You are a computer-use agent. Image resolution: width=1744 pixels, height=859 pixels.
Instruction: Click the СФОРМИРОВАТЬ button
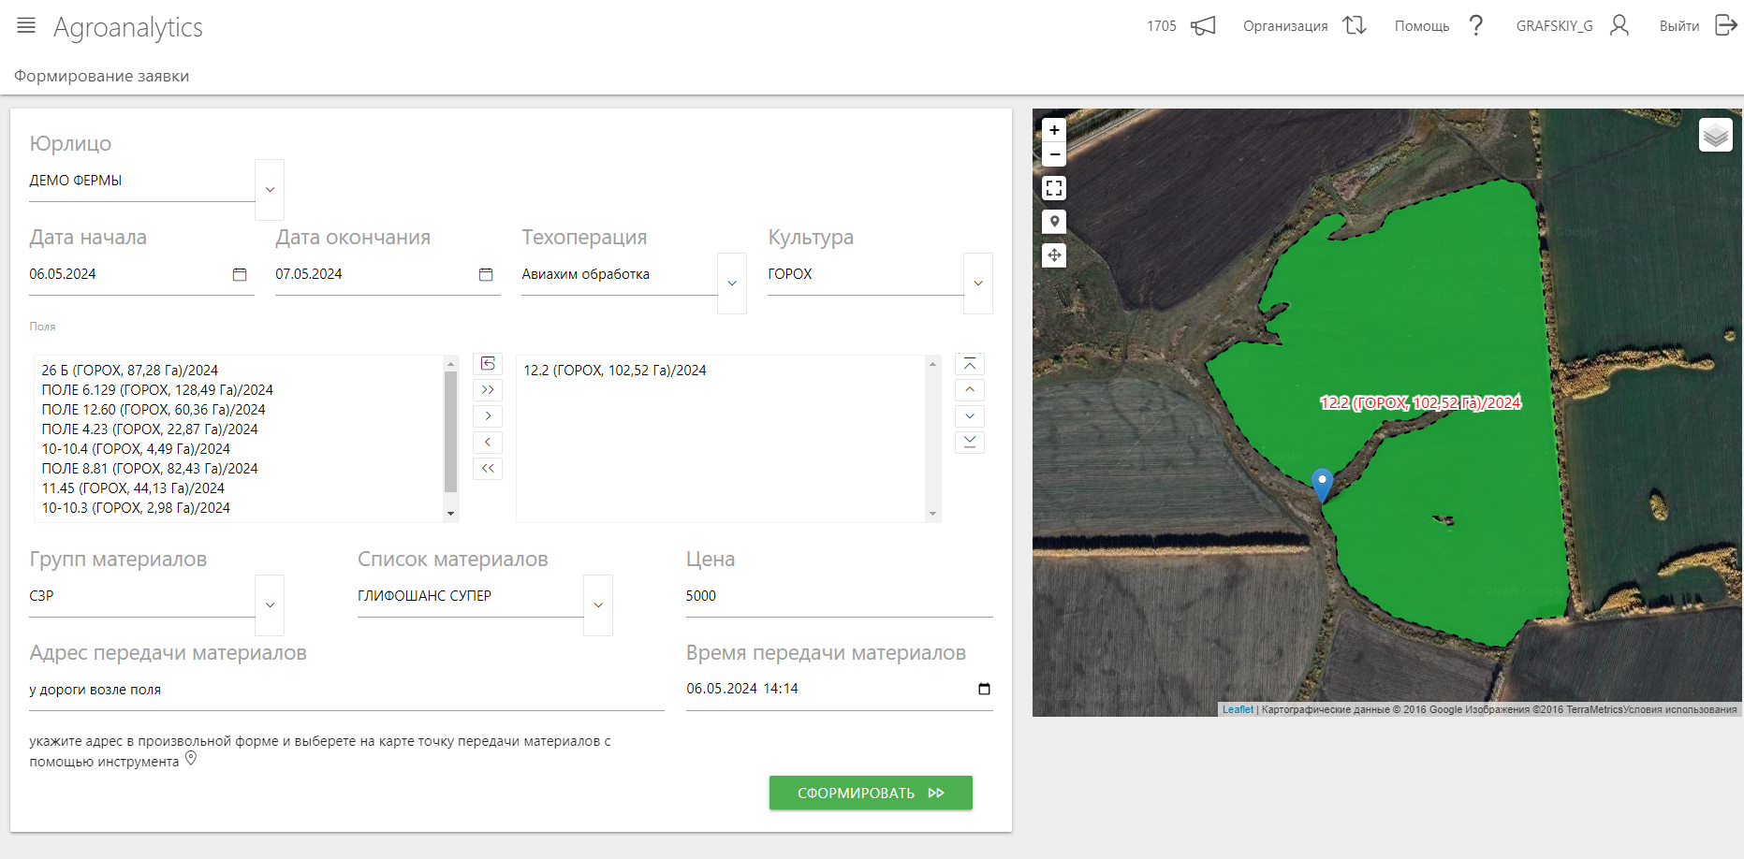(871, 793)
